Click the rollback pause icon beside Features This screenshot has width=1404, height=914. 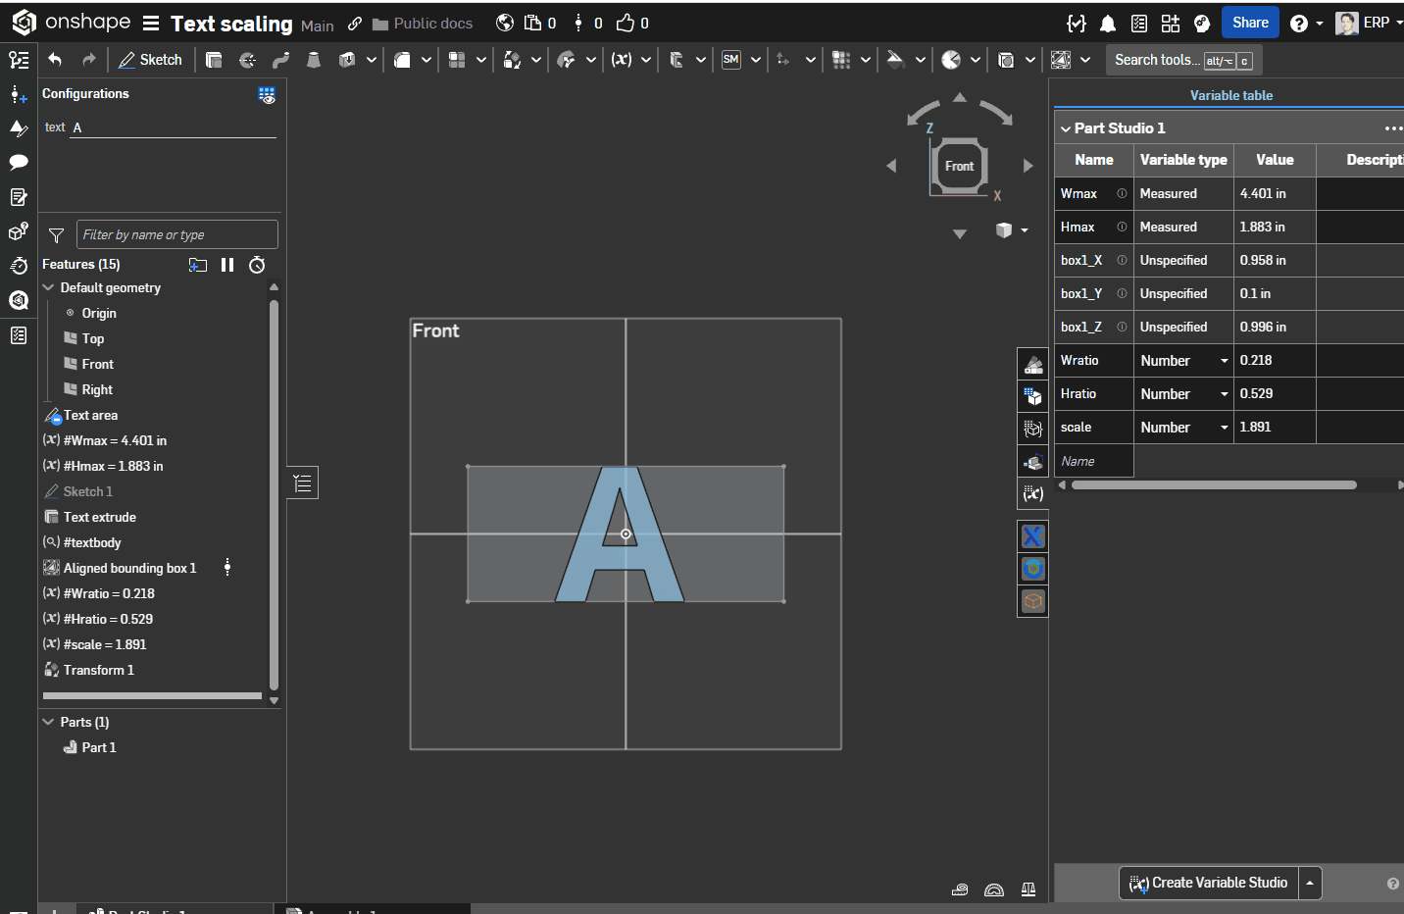click(x=227, y=265)
